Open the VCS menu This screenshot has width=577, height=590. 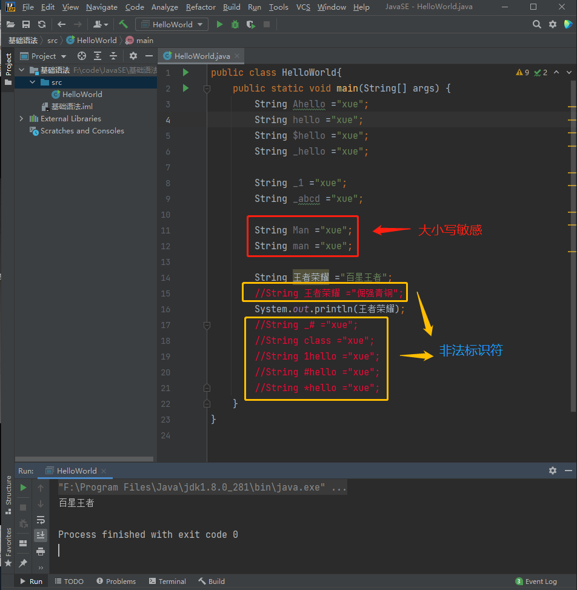pyautogui.click(x=303, y=7)
